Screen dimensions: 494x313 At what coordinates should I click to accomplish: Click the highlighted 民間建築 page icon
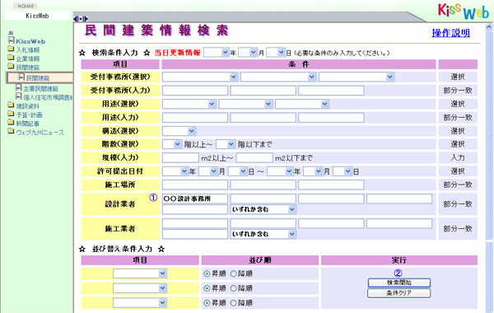tap(21, 77)
